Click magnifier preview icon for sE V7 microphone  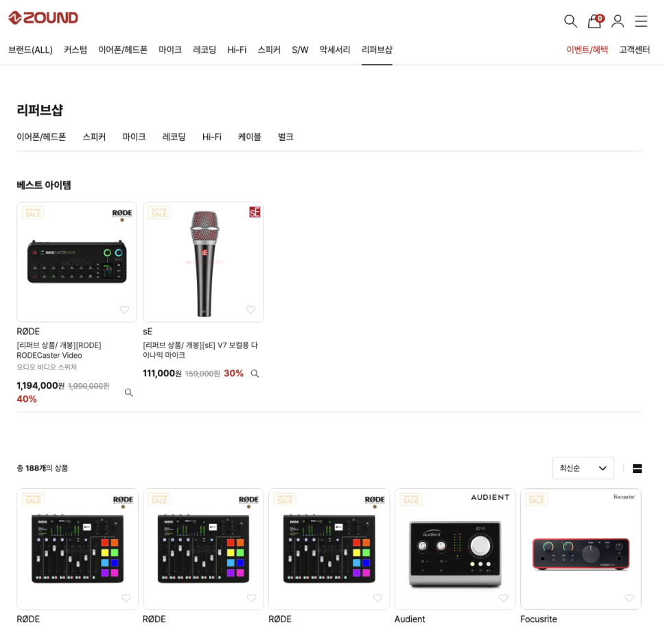[255, 374]
